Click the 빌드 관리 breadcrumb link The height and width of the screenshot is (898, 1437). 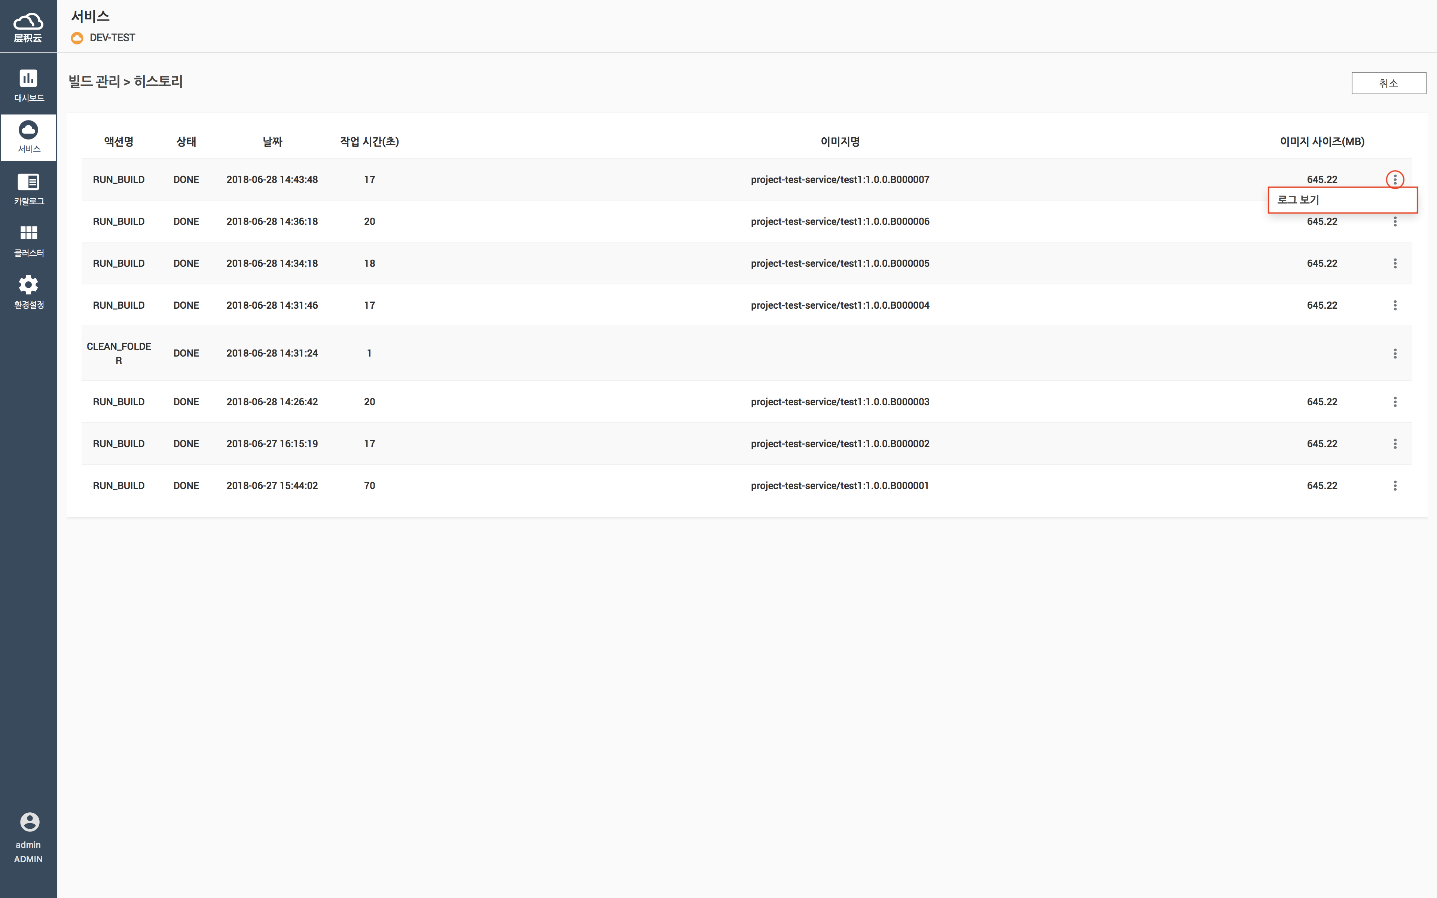coord(94,81)
